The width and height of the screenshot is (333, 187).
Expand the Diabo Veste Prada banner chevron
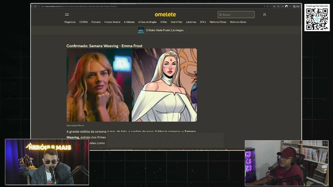[x=189, y=30]
